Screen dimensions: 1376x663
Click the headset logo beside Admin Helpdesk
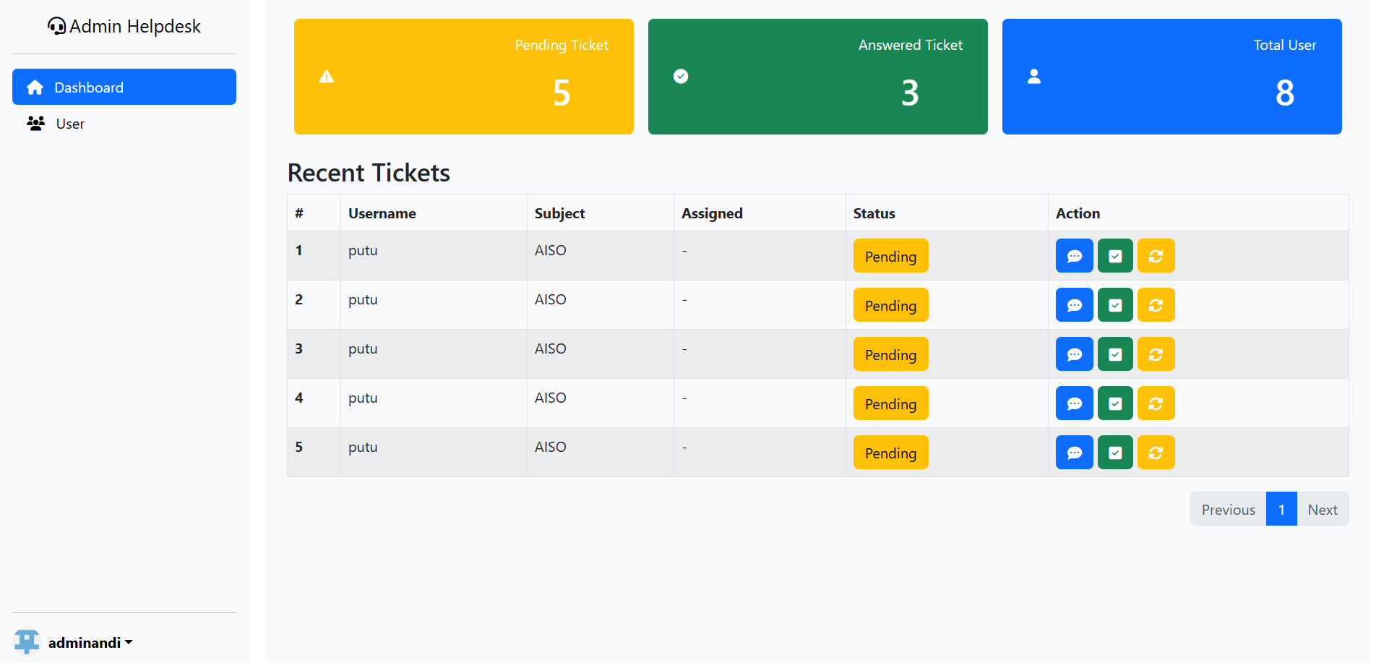(56, 27)
